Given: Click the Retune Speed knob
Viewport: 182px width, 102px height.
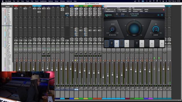Looking at the screenshot, I should 112,29.
